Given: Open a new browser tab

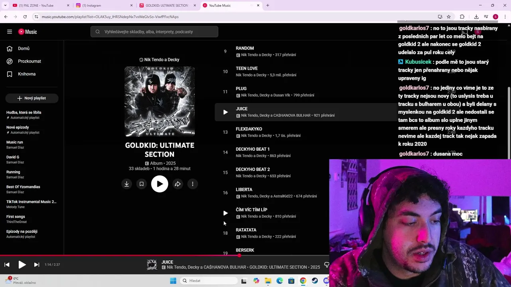Looking at the screenshot, I should click(x=267, y=6).
